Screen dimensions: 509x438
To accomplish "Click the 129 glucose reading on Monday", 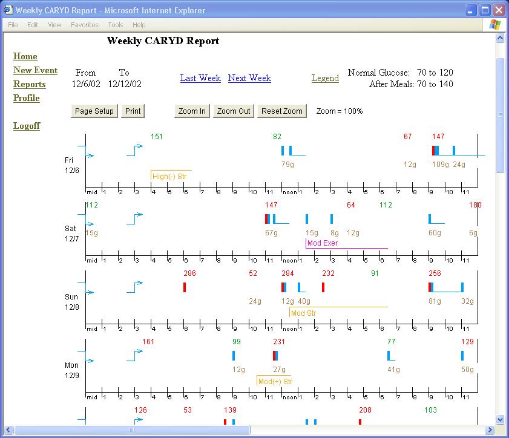I will [x=467, y=342].
